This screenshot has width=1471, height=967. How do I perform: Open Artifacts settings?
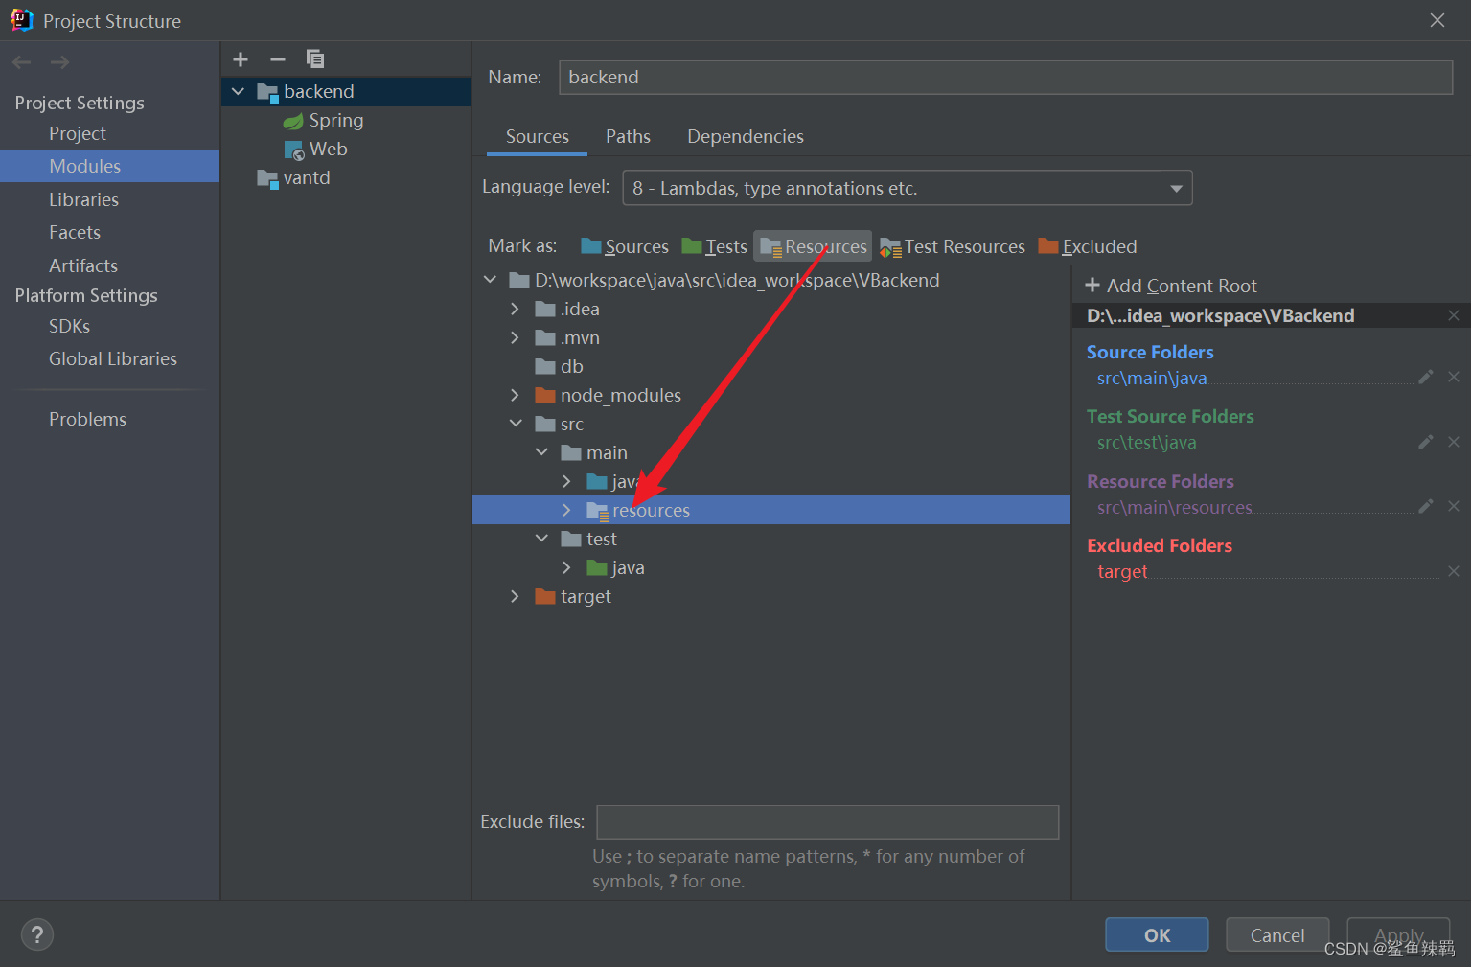[83, 265]
